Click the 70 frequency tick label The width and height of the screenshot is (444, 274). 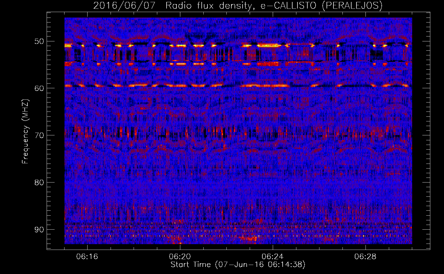(39, 135)
